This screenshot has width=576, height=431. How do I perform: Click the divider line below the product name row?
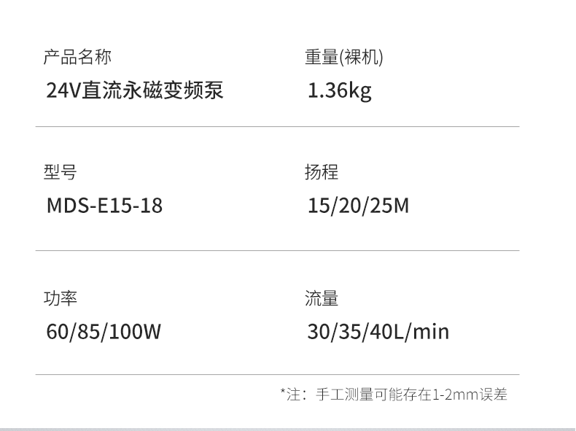277,127
